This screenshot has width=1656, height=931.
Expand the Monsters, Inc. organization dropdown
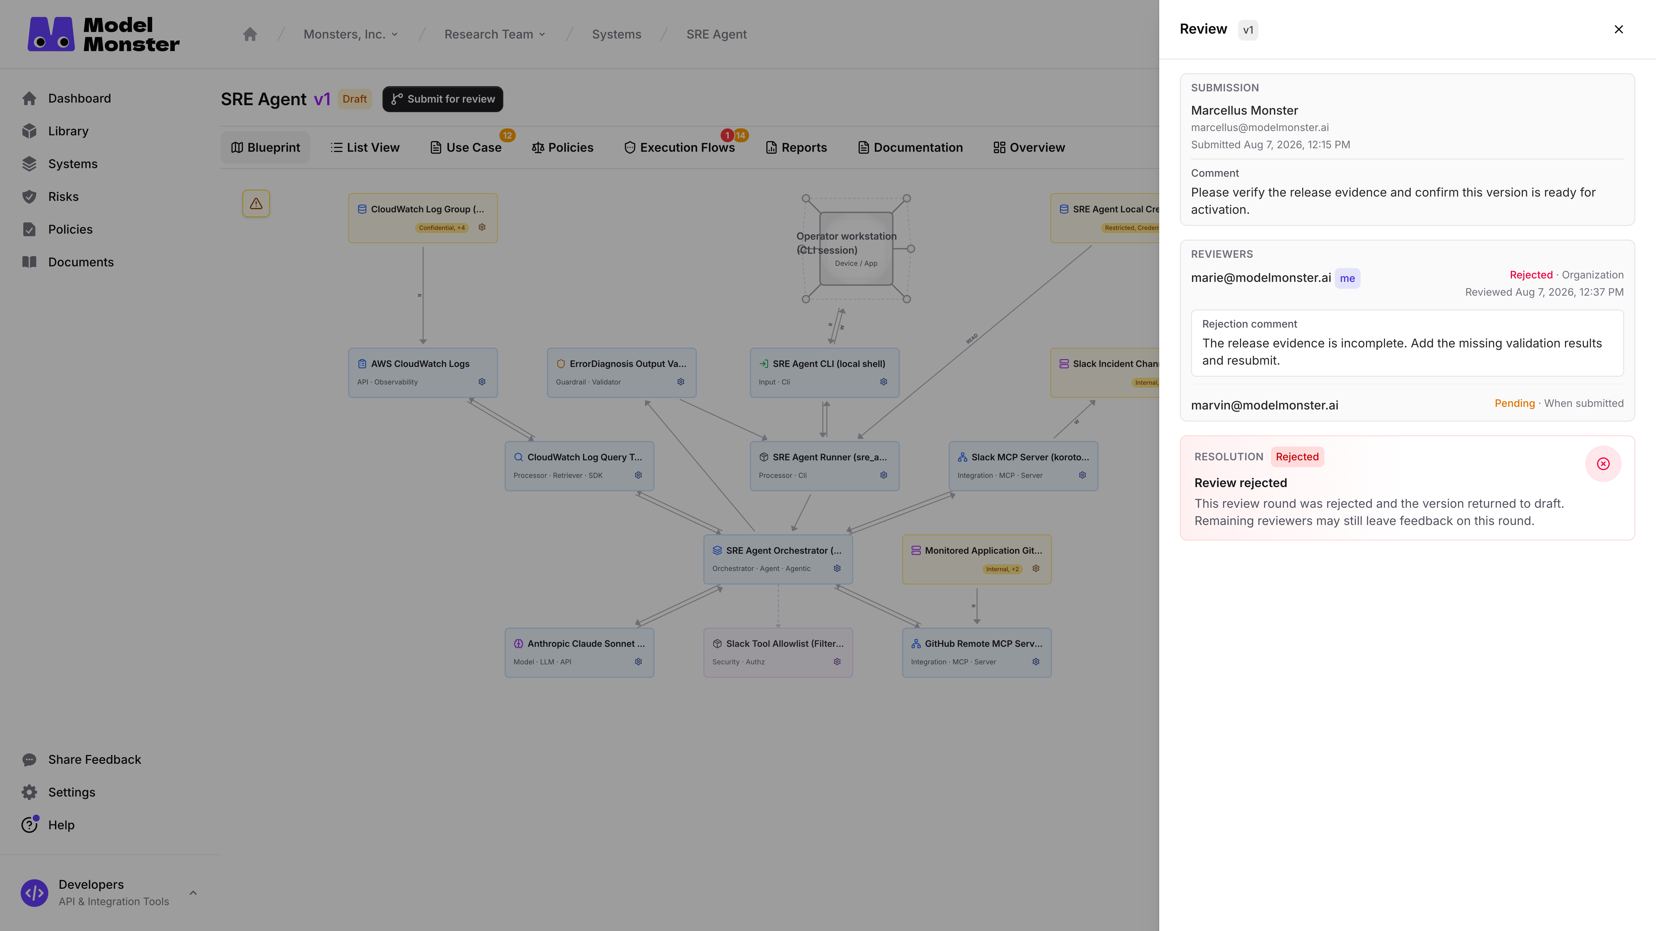[x=351, y=34]
